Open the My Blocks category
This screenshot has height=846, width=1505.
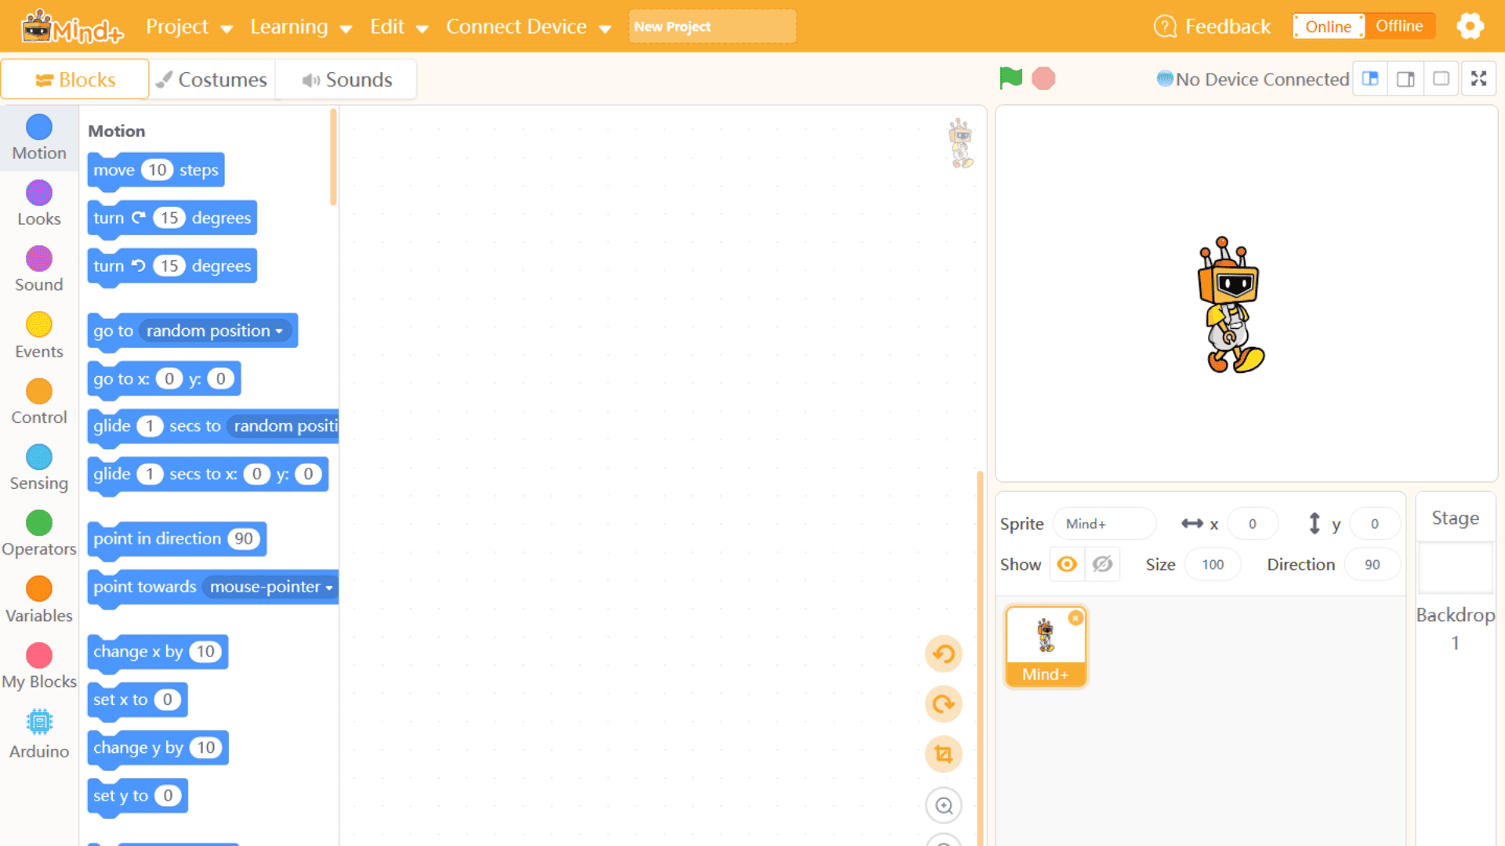(x=39, y=667)
